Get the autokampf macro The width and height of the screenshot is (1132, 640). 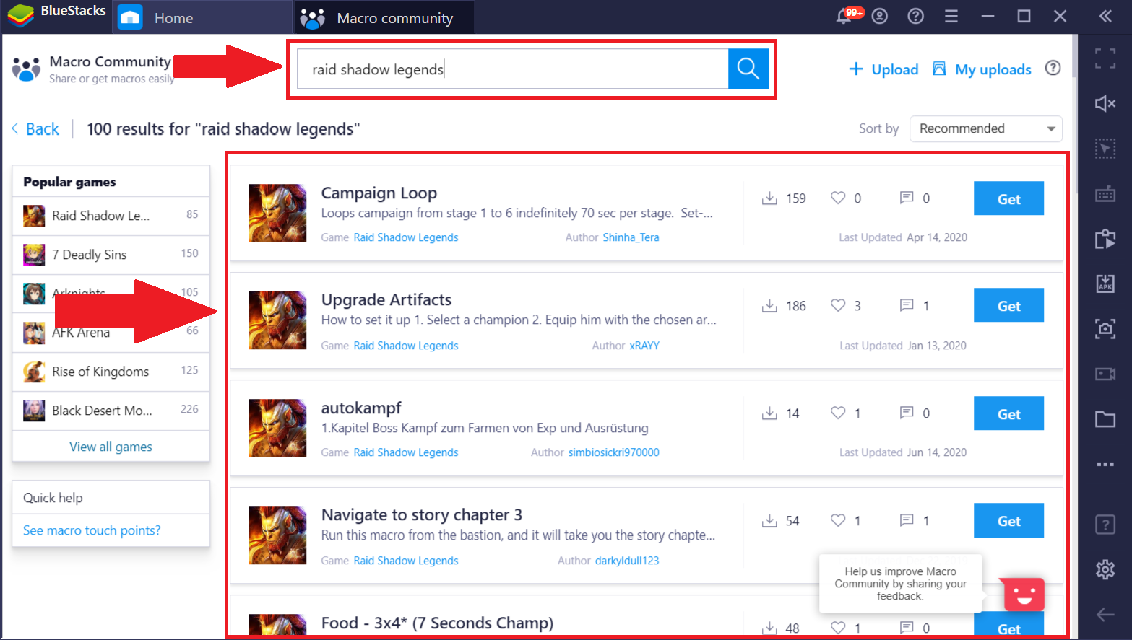(1008, 413)
